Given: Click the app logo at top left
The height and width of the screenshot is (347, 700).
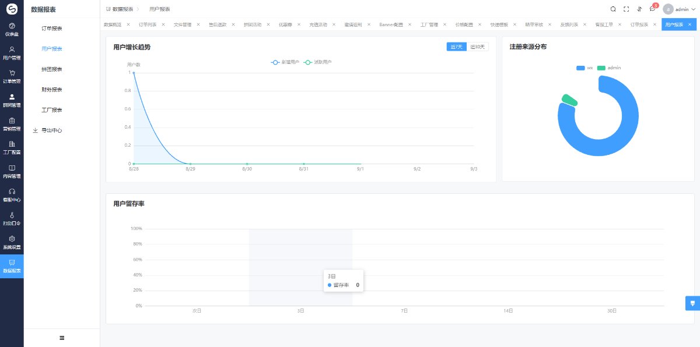Looking at the screenshot, I should coord(12,9).
